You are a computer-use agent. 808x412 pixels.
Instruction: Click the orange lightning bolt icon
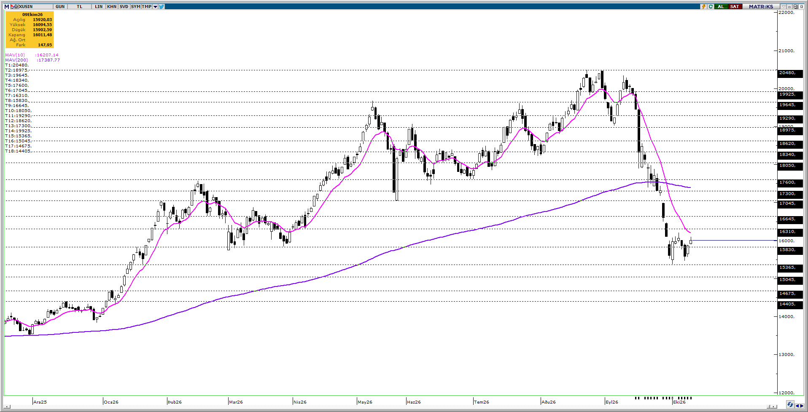(x=703, y=7)
